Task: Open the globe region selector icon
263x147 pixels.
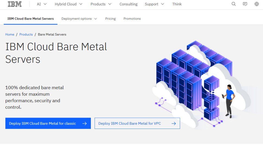Action: [x=256, y=4]
